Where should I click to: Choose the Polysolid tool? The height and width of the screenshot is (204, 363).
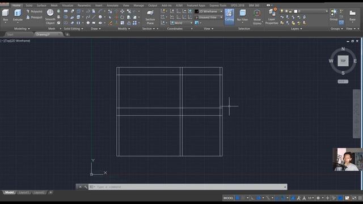pyautogui.click(x=34, y=11)
